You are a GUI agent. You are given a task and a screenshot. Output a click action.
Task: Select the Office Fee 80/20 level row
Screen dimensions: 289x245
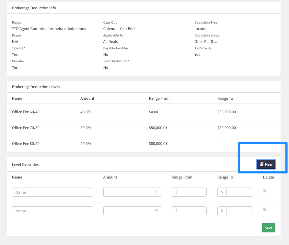26,144
